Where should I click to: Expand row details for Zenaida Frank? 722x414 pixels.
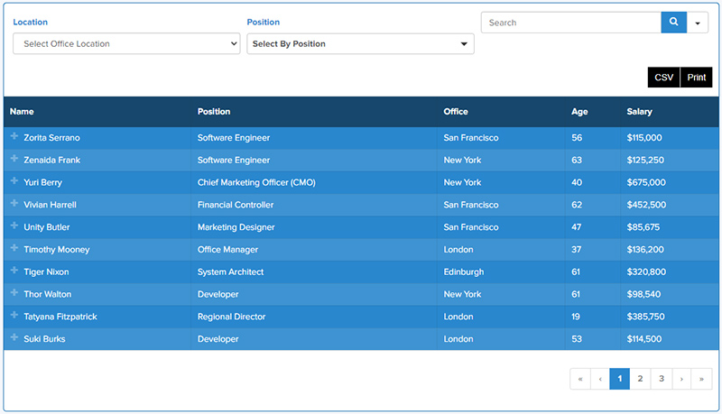click(x=14, y=160)
